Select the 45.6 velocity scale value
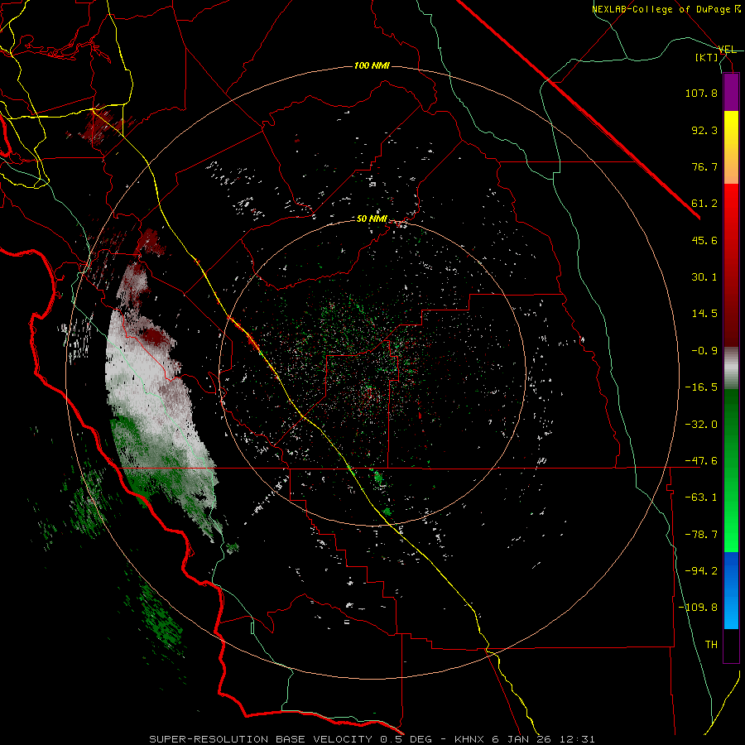 click(x=704, y=240)
